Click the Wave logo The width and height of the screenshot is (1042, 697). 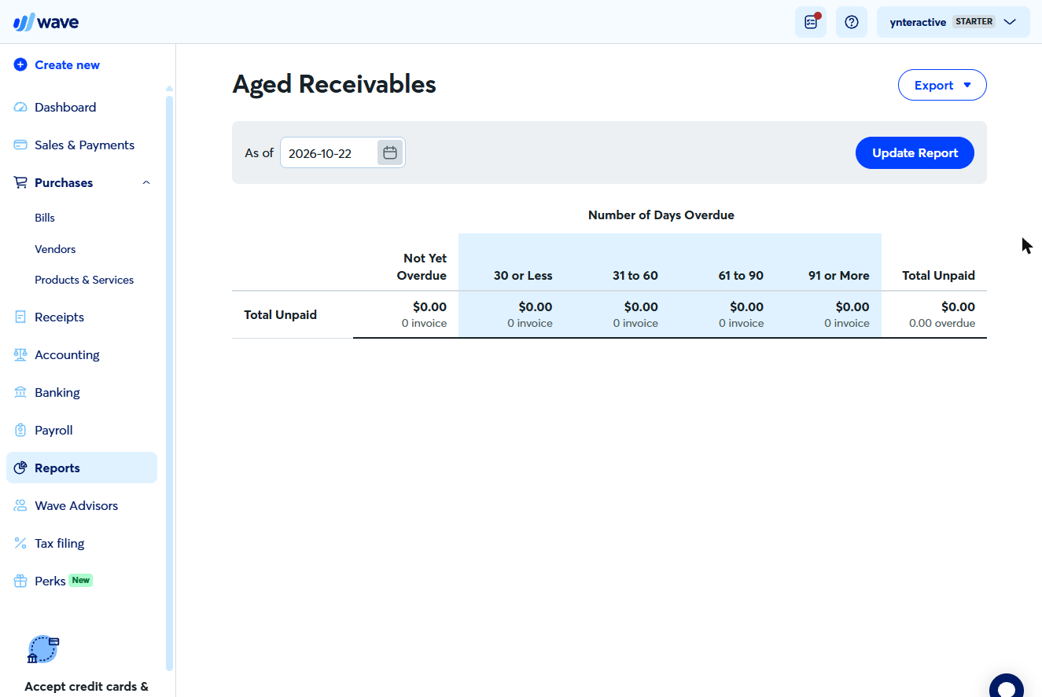coord(46,22)
